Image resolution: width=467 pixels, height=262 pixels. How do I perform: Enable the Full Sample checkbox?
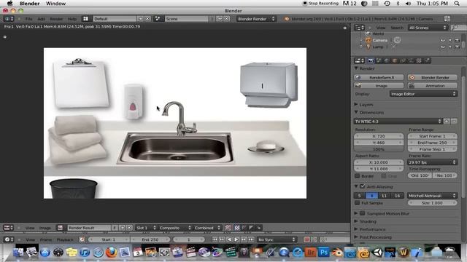[358, 203]
